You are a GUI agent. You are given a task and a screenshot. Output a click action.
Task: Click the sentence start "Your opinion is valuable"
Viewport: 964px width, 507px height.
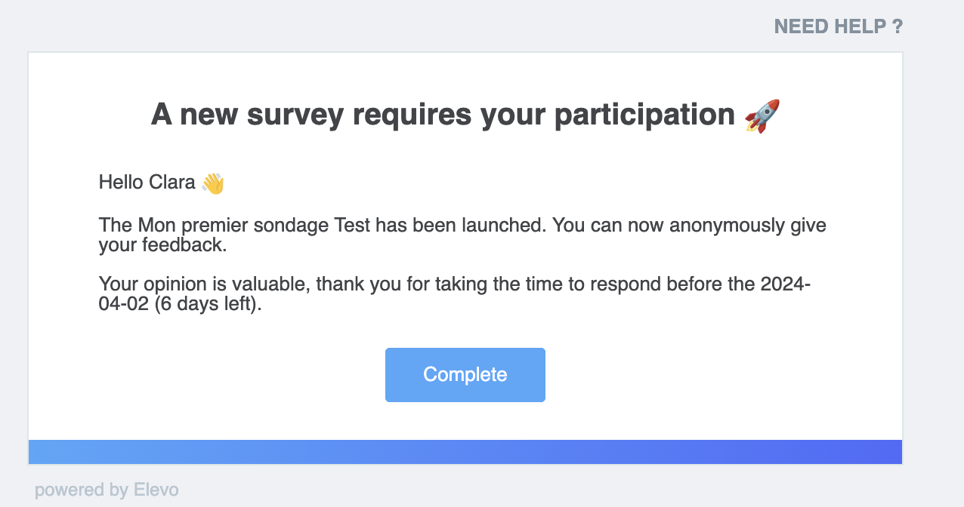(x=204, y=285)
